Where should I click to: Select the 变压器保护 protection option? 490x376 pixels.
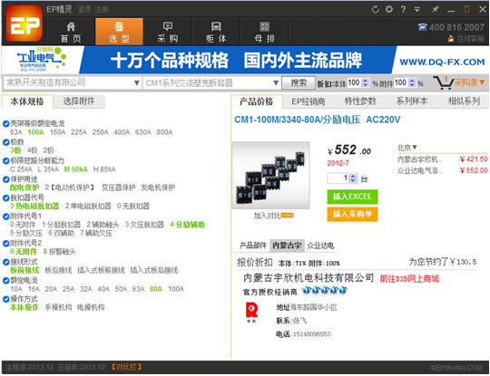(x=119, y=188)
